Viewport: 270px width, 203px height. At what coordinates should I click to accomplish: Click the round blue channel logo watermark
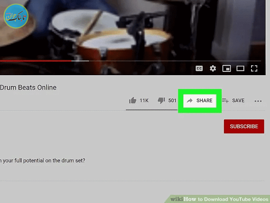click(x=16, y=16)
